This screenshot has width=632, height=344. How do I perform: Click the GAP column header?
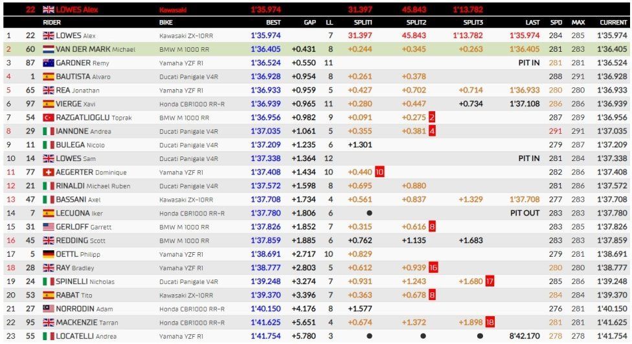point(310,23)
